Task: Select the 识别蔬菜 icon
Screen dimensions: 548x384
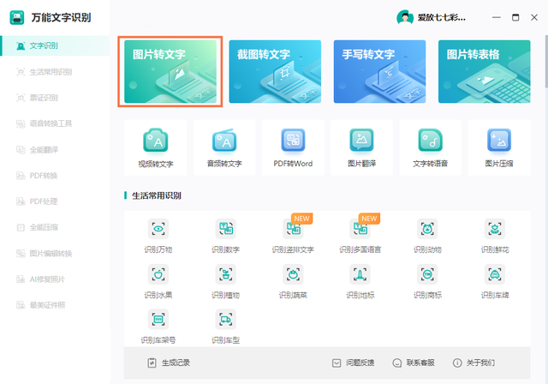Action: pyautogui.click(x=293, y=274)
